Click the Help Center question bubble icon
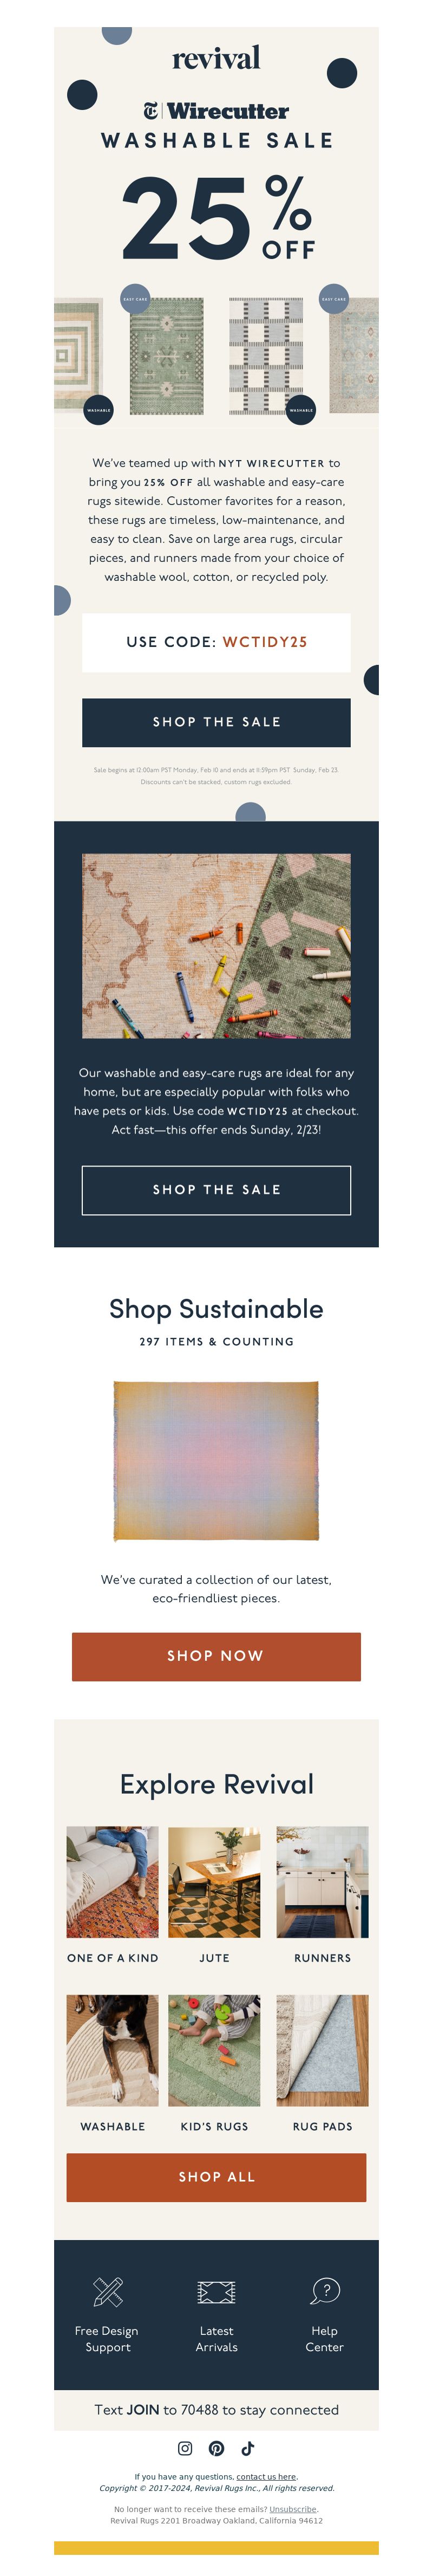The image size is (433, 2576). pyautogui.click(x=325, y=2290)
